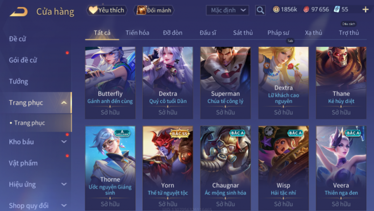This screenshot has width=374, height=211.
Task: Open the Mặc định sort dropdown
Action: tap(227, 10)
